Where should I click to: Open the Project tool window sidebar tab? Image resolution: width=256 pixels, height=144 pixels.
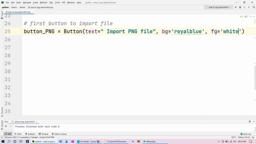[x=2, y=15]
